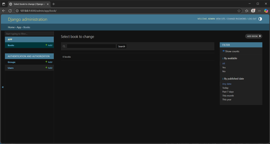Click the LOG OUT link
This screenshot has width=270, height=144.
252,19
